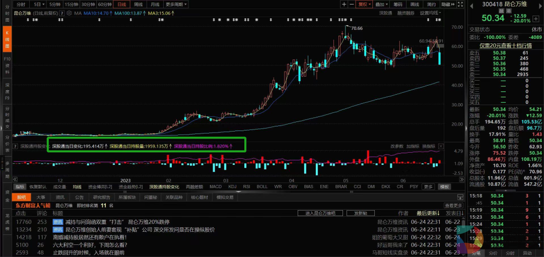Click the 查看更多 button
The width and height of the screenshot is (544, 257).
click(453, 206)
